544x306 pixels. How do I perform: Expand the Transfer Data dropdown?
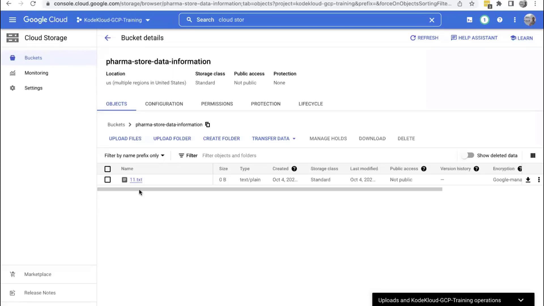pos(273,139)
